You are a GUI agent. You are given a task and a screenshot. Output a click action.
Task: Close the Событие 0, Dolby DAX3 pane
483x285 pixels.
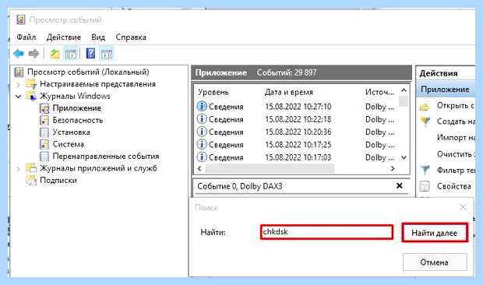click(x=399, y=185)
